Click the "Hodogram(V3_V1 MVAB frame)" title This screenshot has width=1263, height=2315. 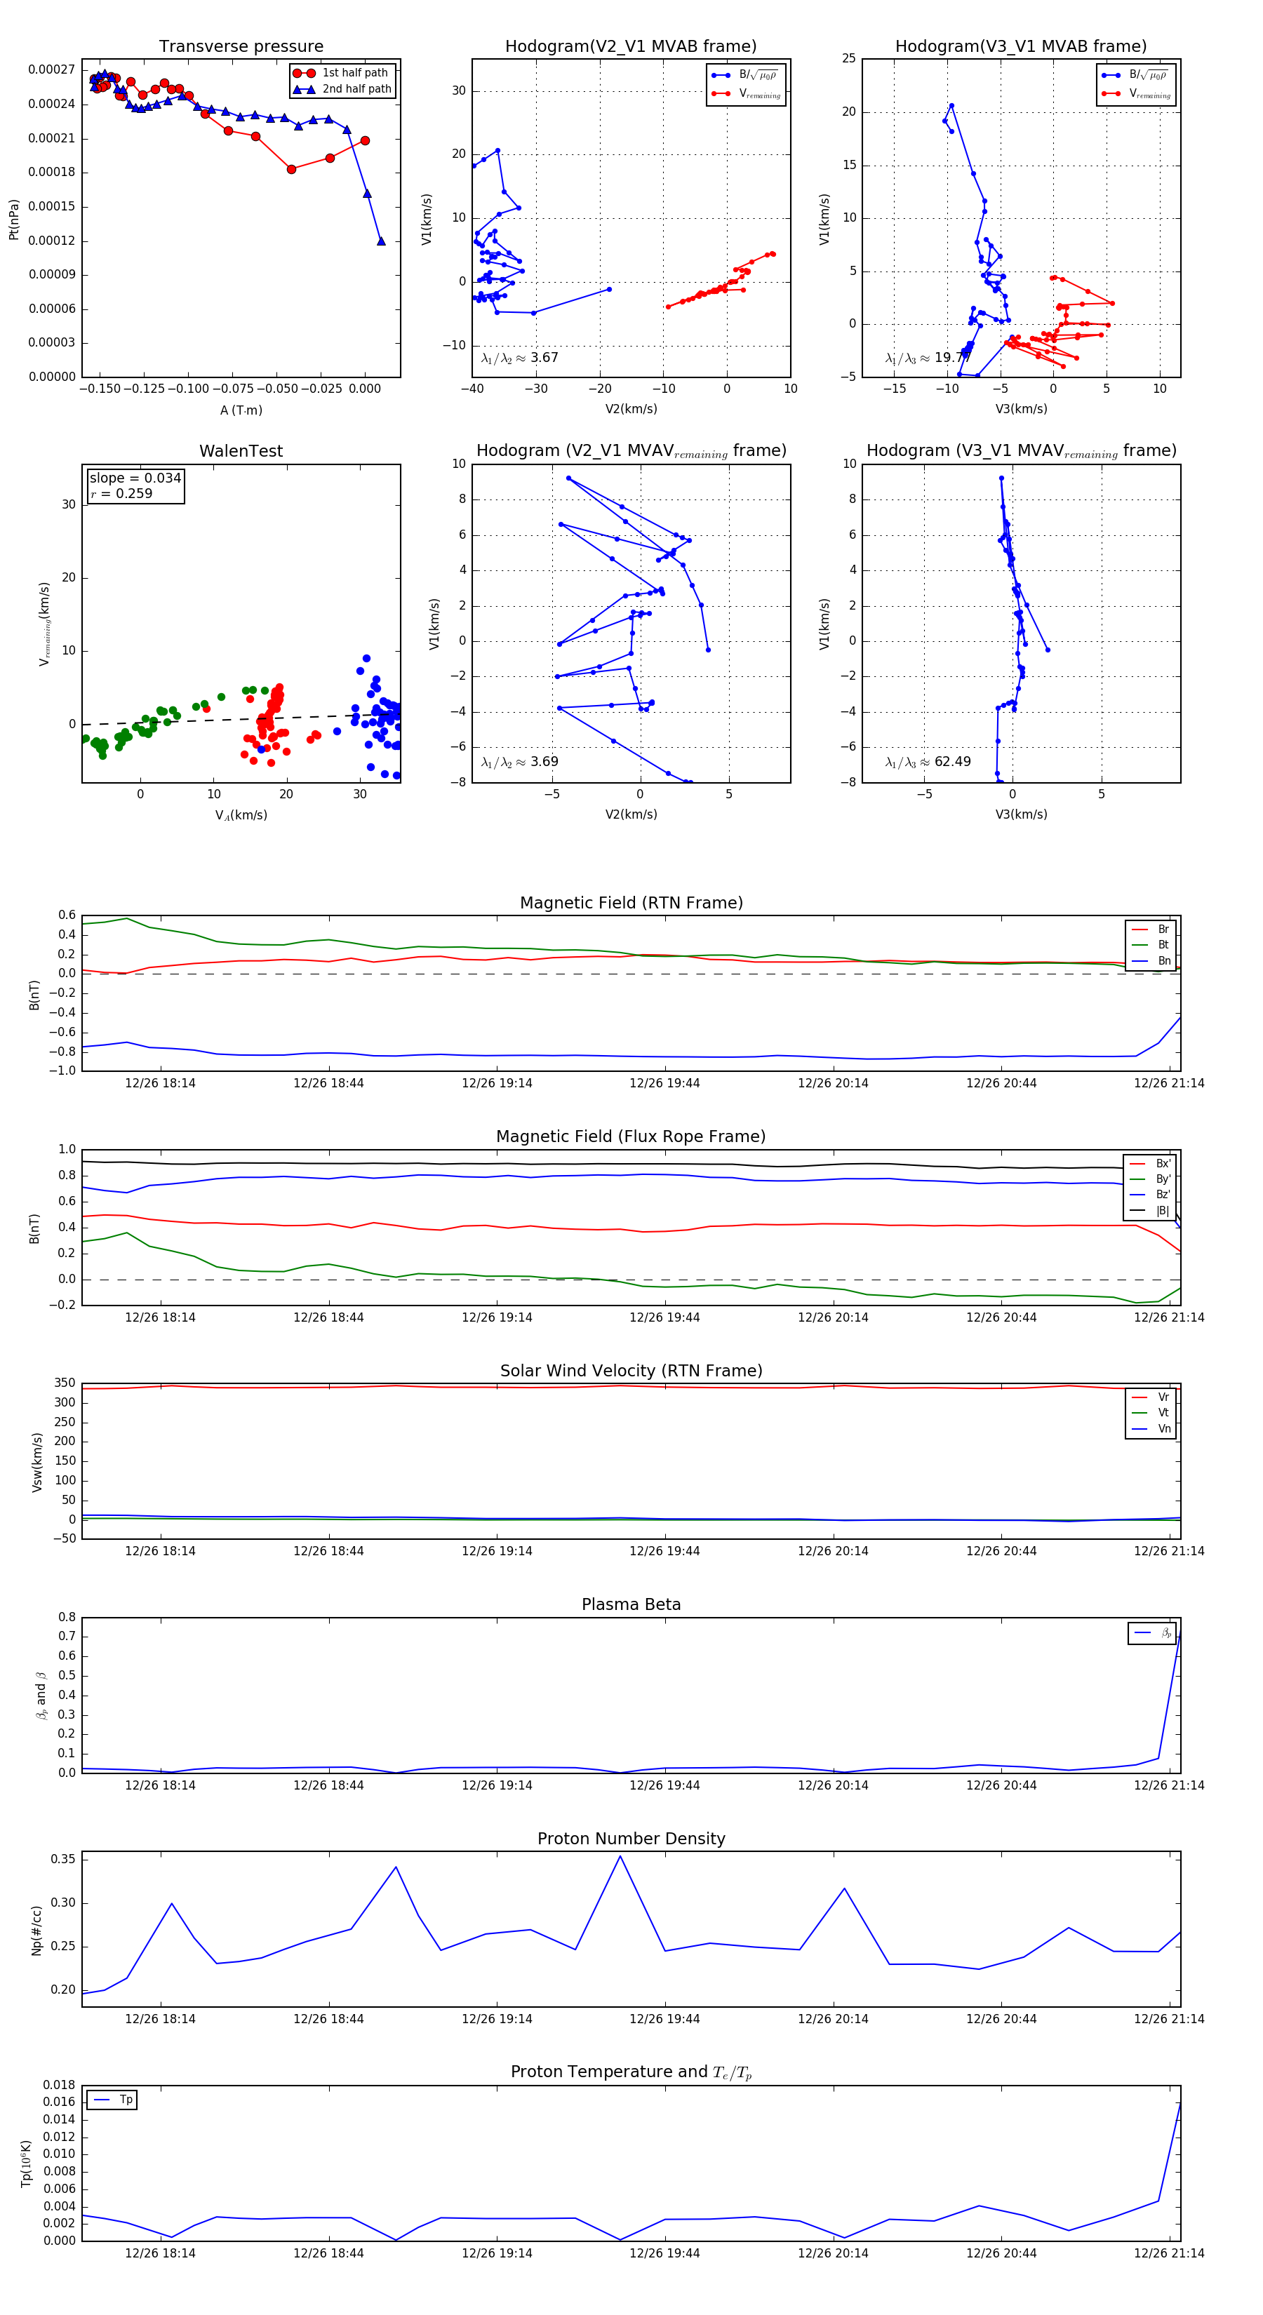1021,47
